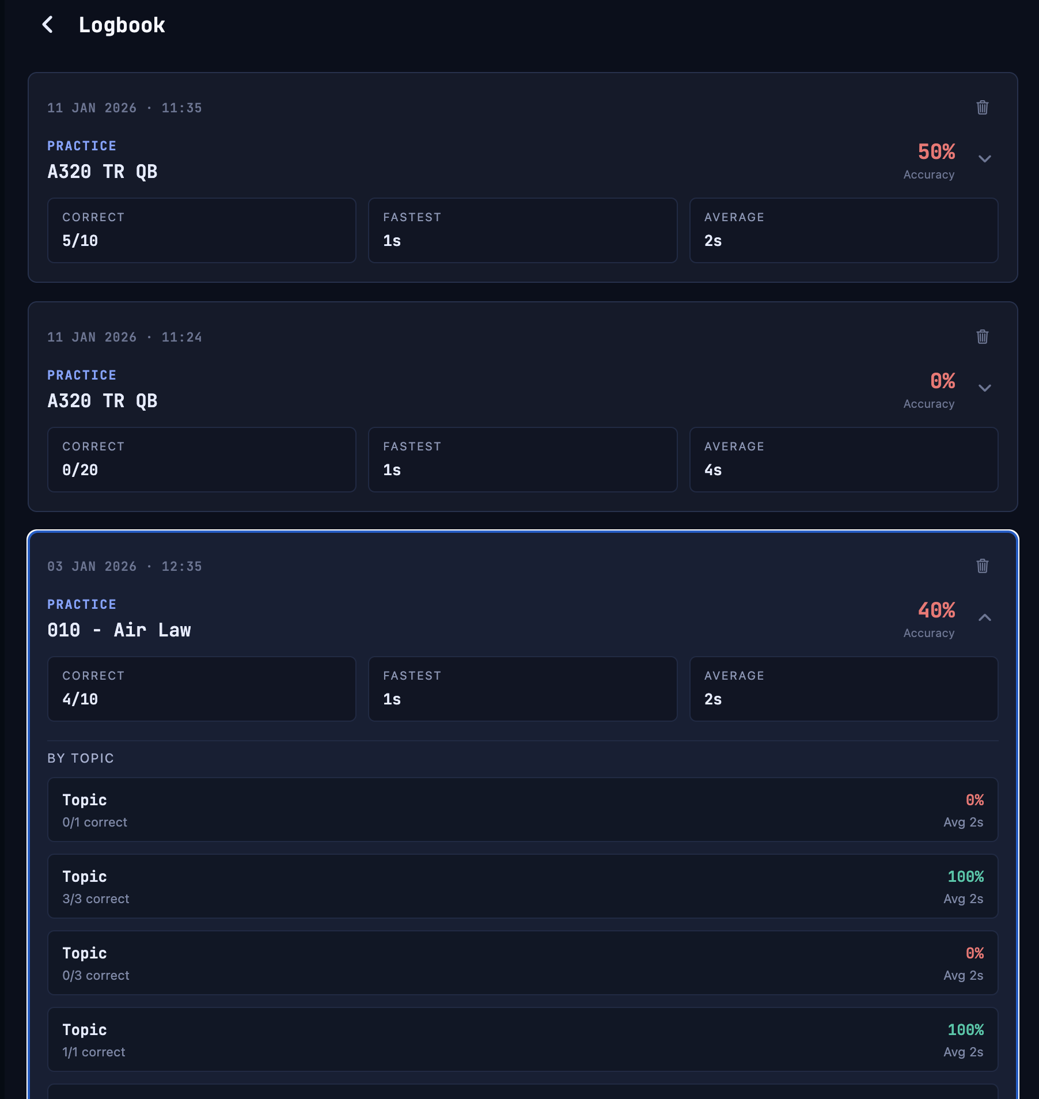
Task: Click the By Topic section heading
Action: click(81, 759)
